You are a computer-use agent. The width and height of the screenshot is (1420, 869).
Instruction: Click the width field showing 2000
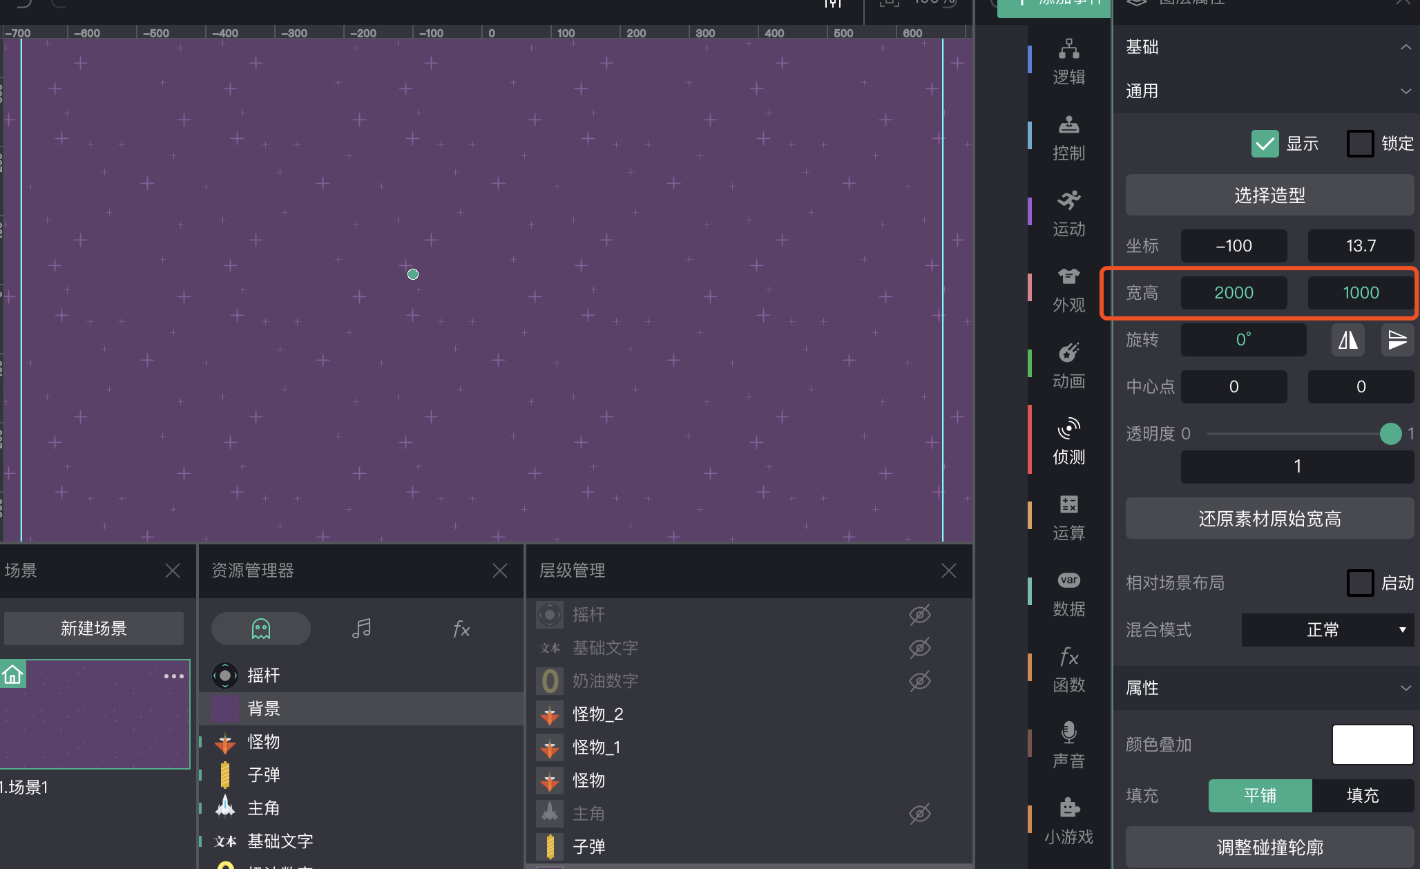[x=1234, y=293]
